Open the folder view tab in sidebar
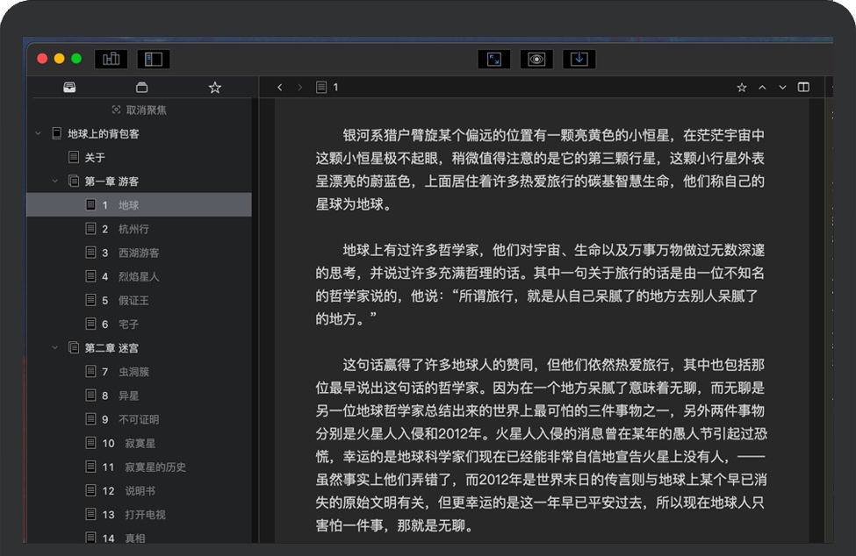 tap(141, 88)
